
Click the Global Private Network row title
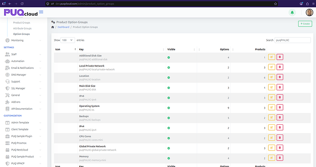click(x=93, y=146)
